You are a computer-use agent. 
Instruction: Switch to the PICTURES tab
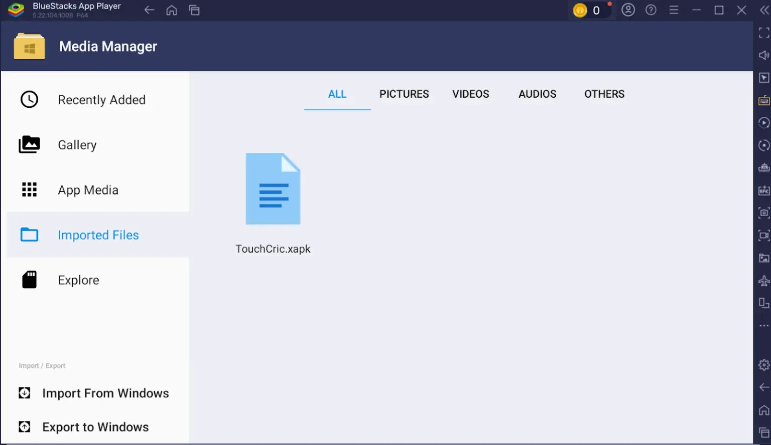click(x=404, y=94)
